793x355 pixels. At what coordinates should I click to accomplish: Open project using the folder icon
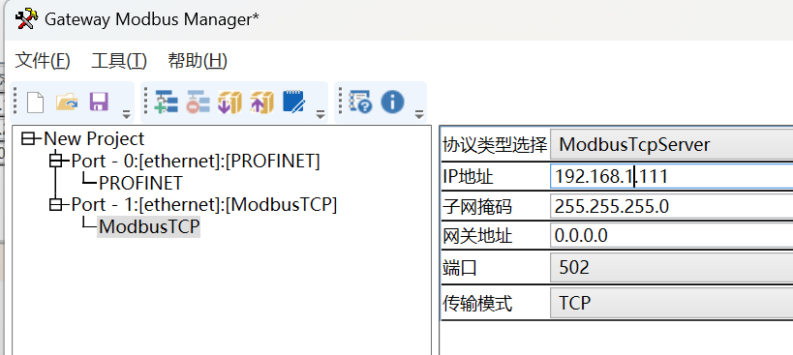(x=67, y=102)
